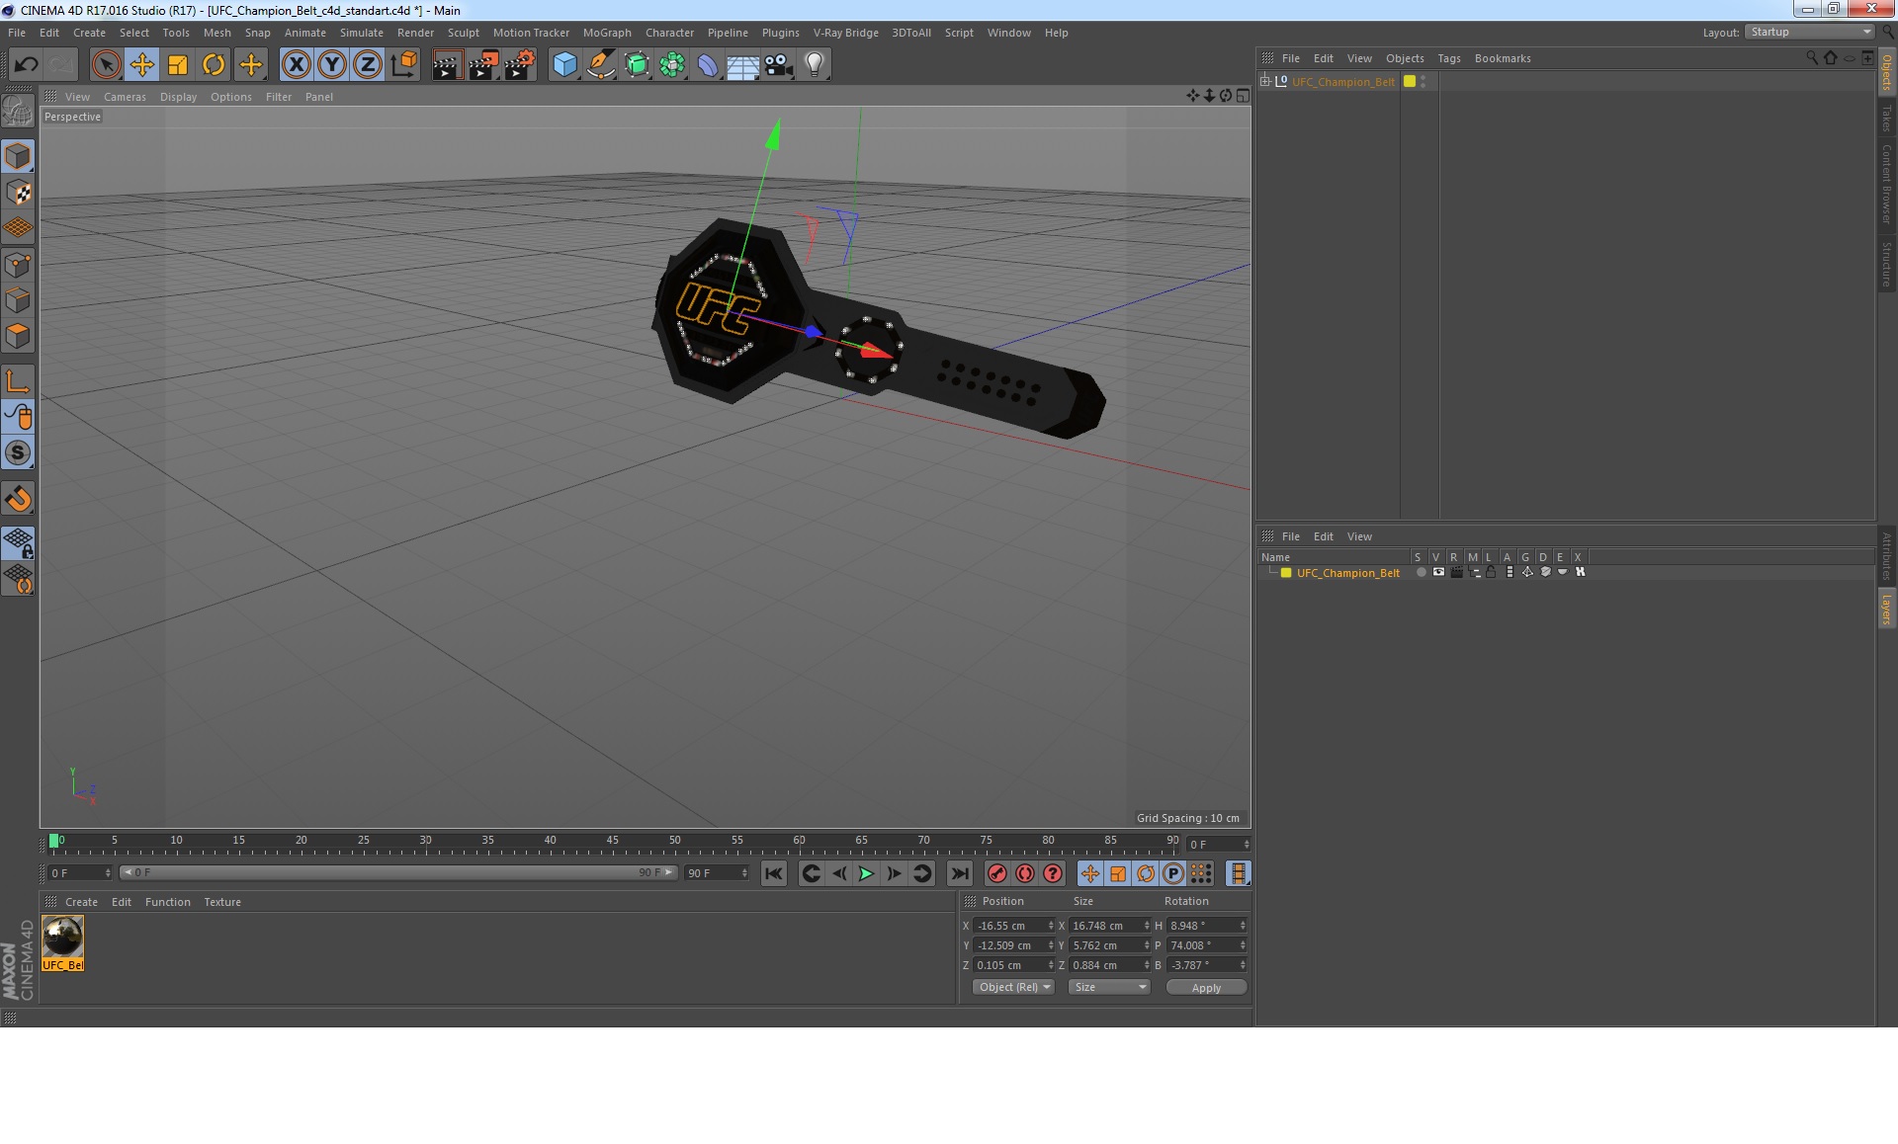The height and width of the screenshot is (1144, 1898).
Task: Expand the UFC_Champion_Belt object tree
Action: 1264,81
